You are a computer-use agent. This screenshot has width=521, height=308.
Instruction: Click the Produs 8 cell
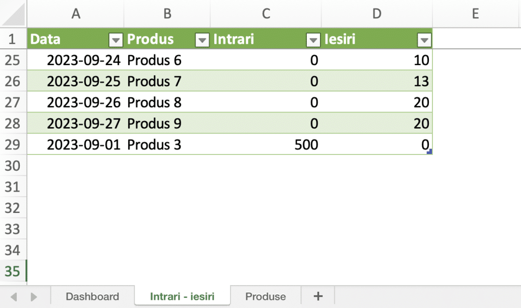click(x=167, y=102)
